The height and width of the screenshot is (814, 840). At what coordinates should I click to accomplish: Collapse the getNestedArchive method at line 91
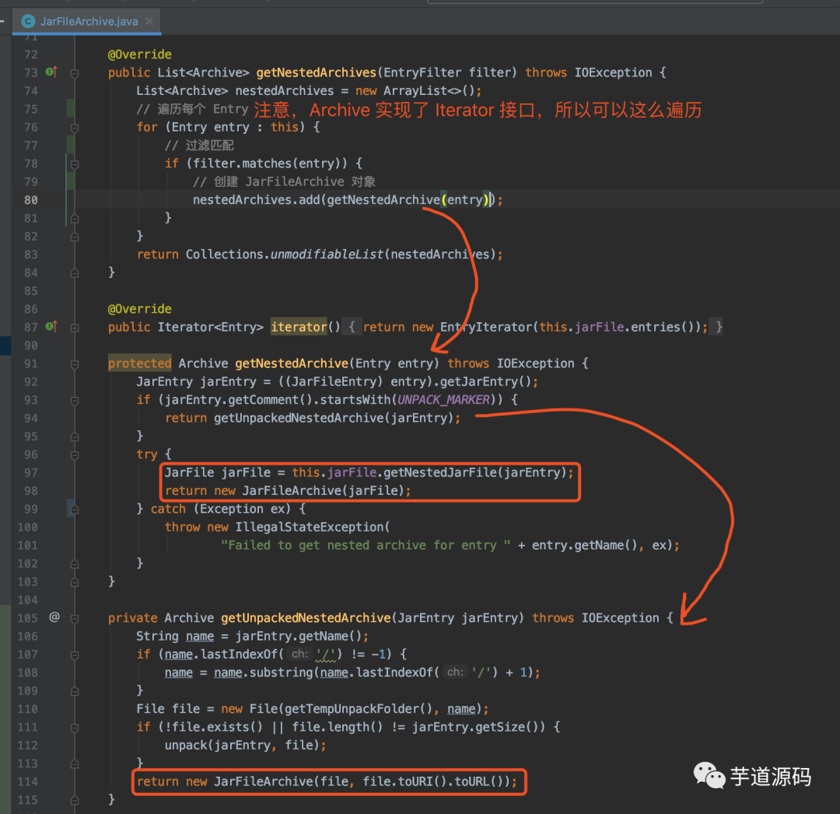(x=74, y=363)
